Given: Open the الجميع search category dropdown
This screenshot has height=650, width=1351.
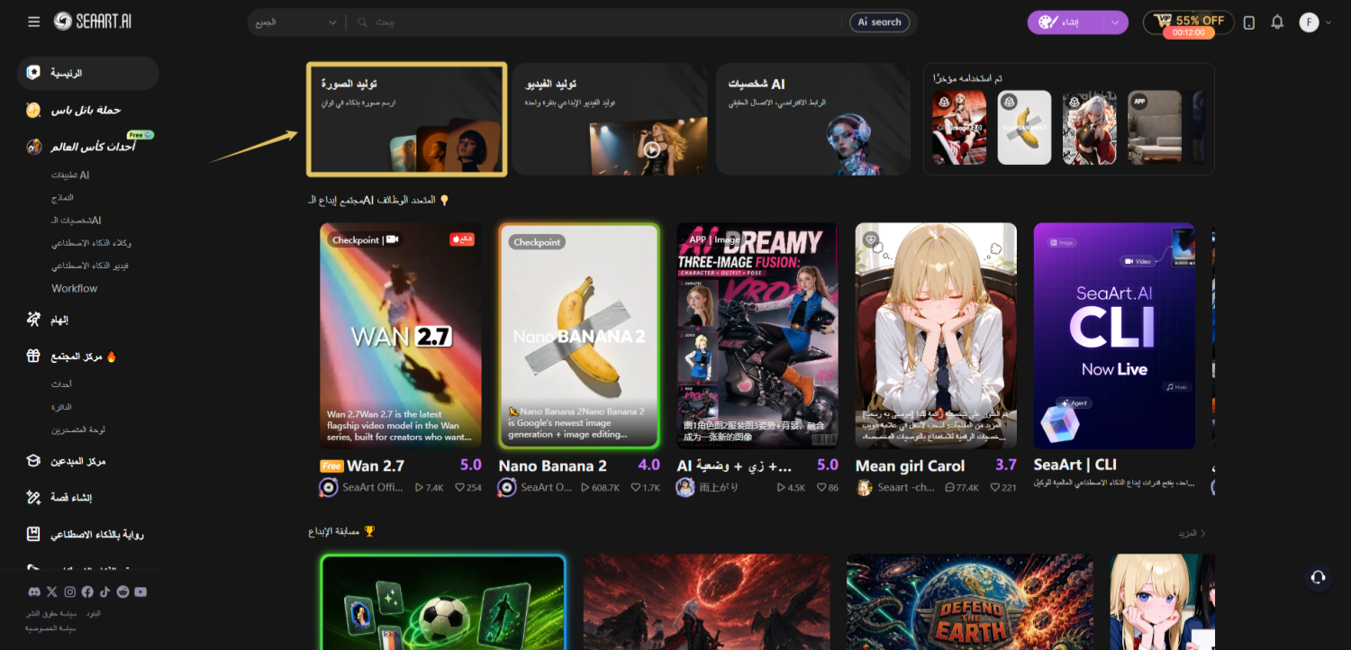Looking at the screenshot, I should click(x=296, y=23).
